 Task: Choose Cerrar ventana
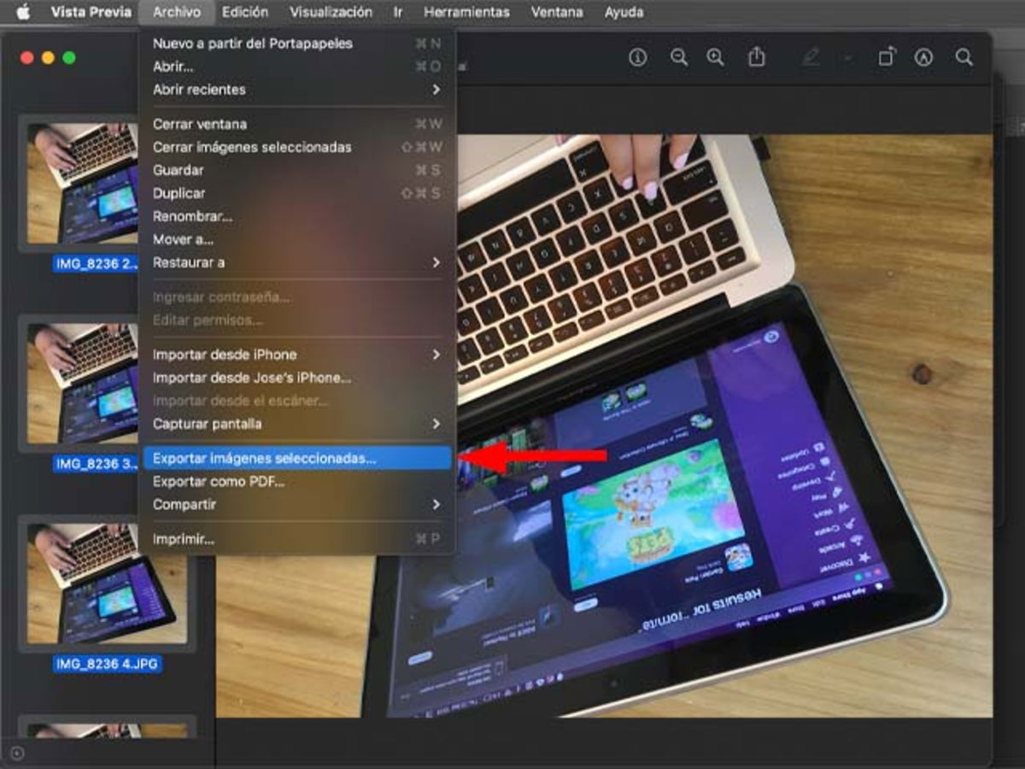pos(296,124)
